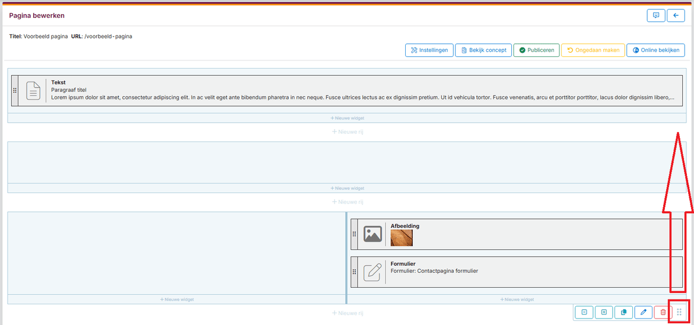The width and height of the screenshot is (694, 325).
Task: Click the title value 'Voorbeeld pagina'
Action: point(46,36)
